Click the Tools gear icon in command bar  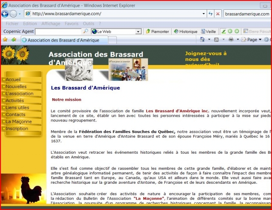266,39
